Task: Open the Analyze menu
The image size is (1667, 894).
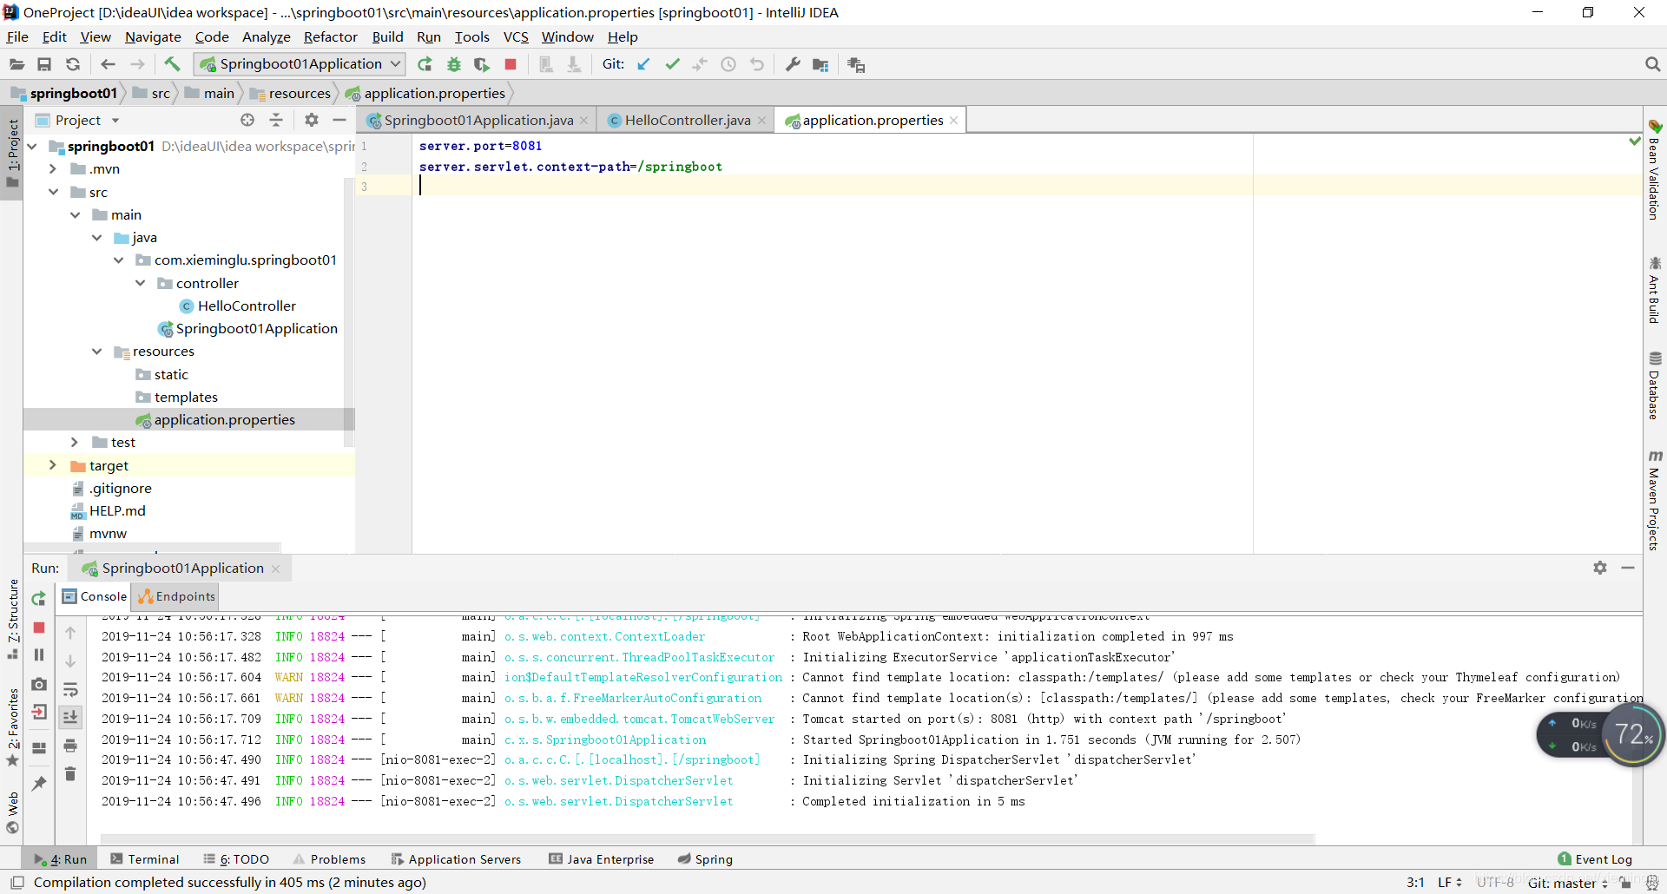Action: tap(266, 36)
